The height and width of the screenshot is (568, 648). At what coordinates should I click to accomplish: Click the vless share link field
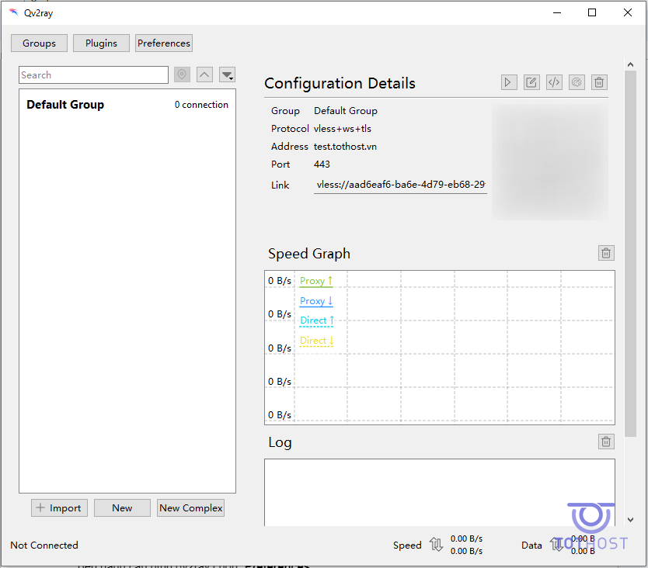click(x=400, y=185)
